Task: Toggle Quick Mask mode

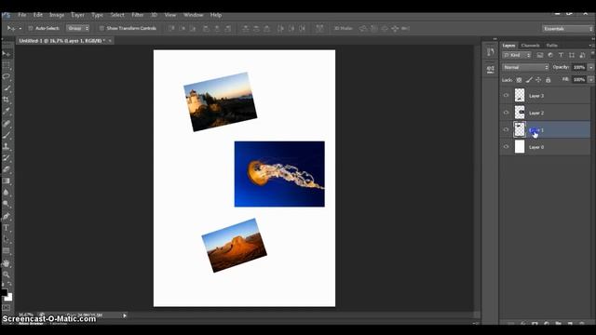Action: coord(7,307)
